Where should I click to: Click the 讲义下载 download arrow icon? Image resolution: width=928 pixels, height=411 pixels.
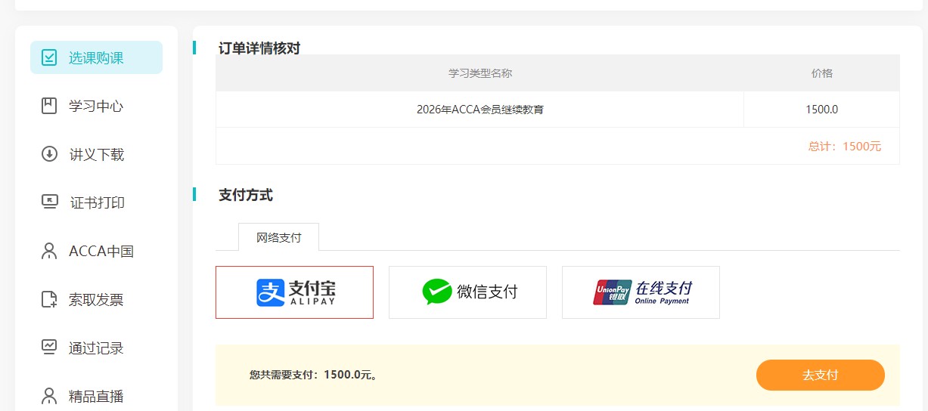click(x=49, y=154)
